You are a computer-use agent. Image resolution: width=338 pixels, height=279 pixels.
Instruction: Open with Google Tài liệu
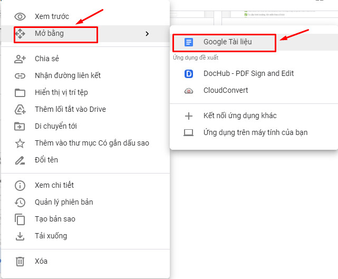(254, 42)
